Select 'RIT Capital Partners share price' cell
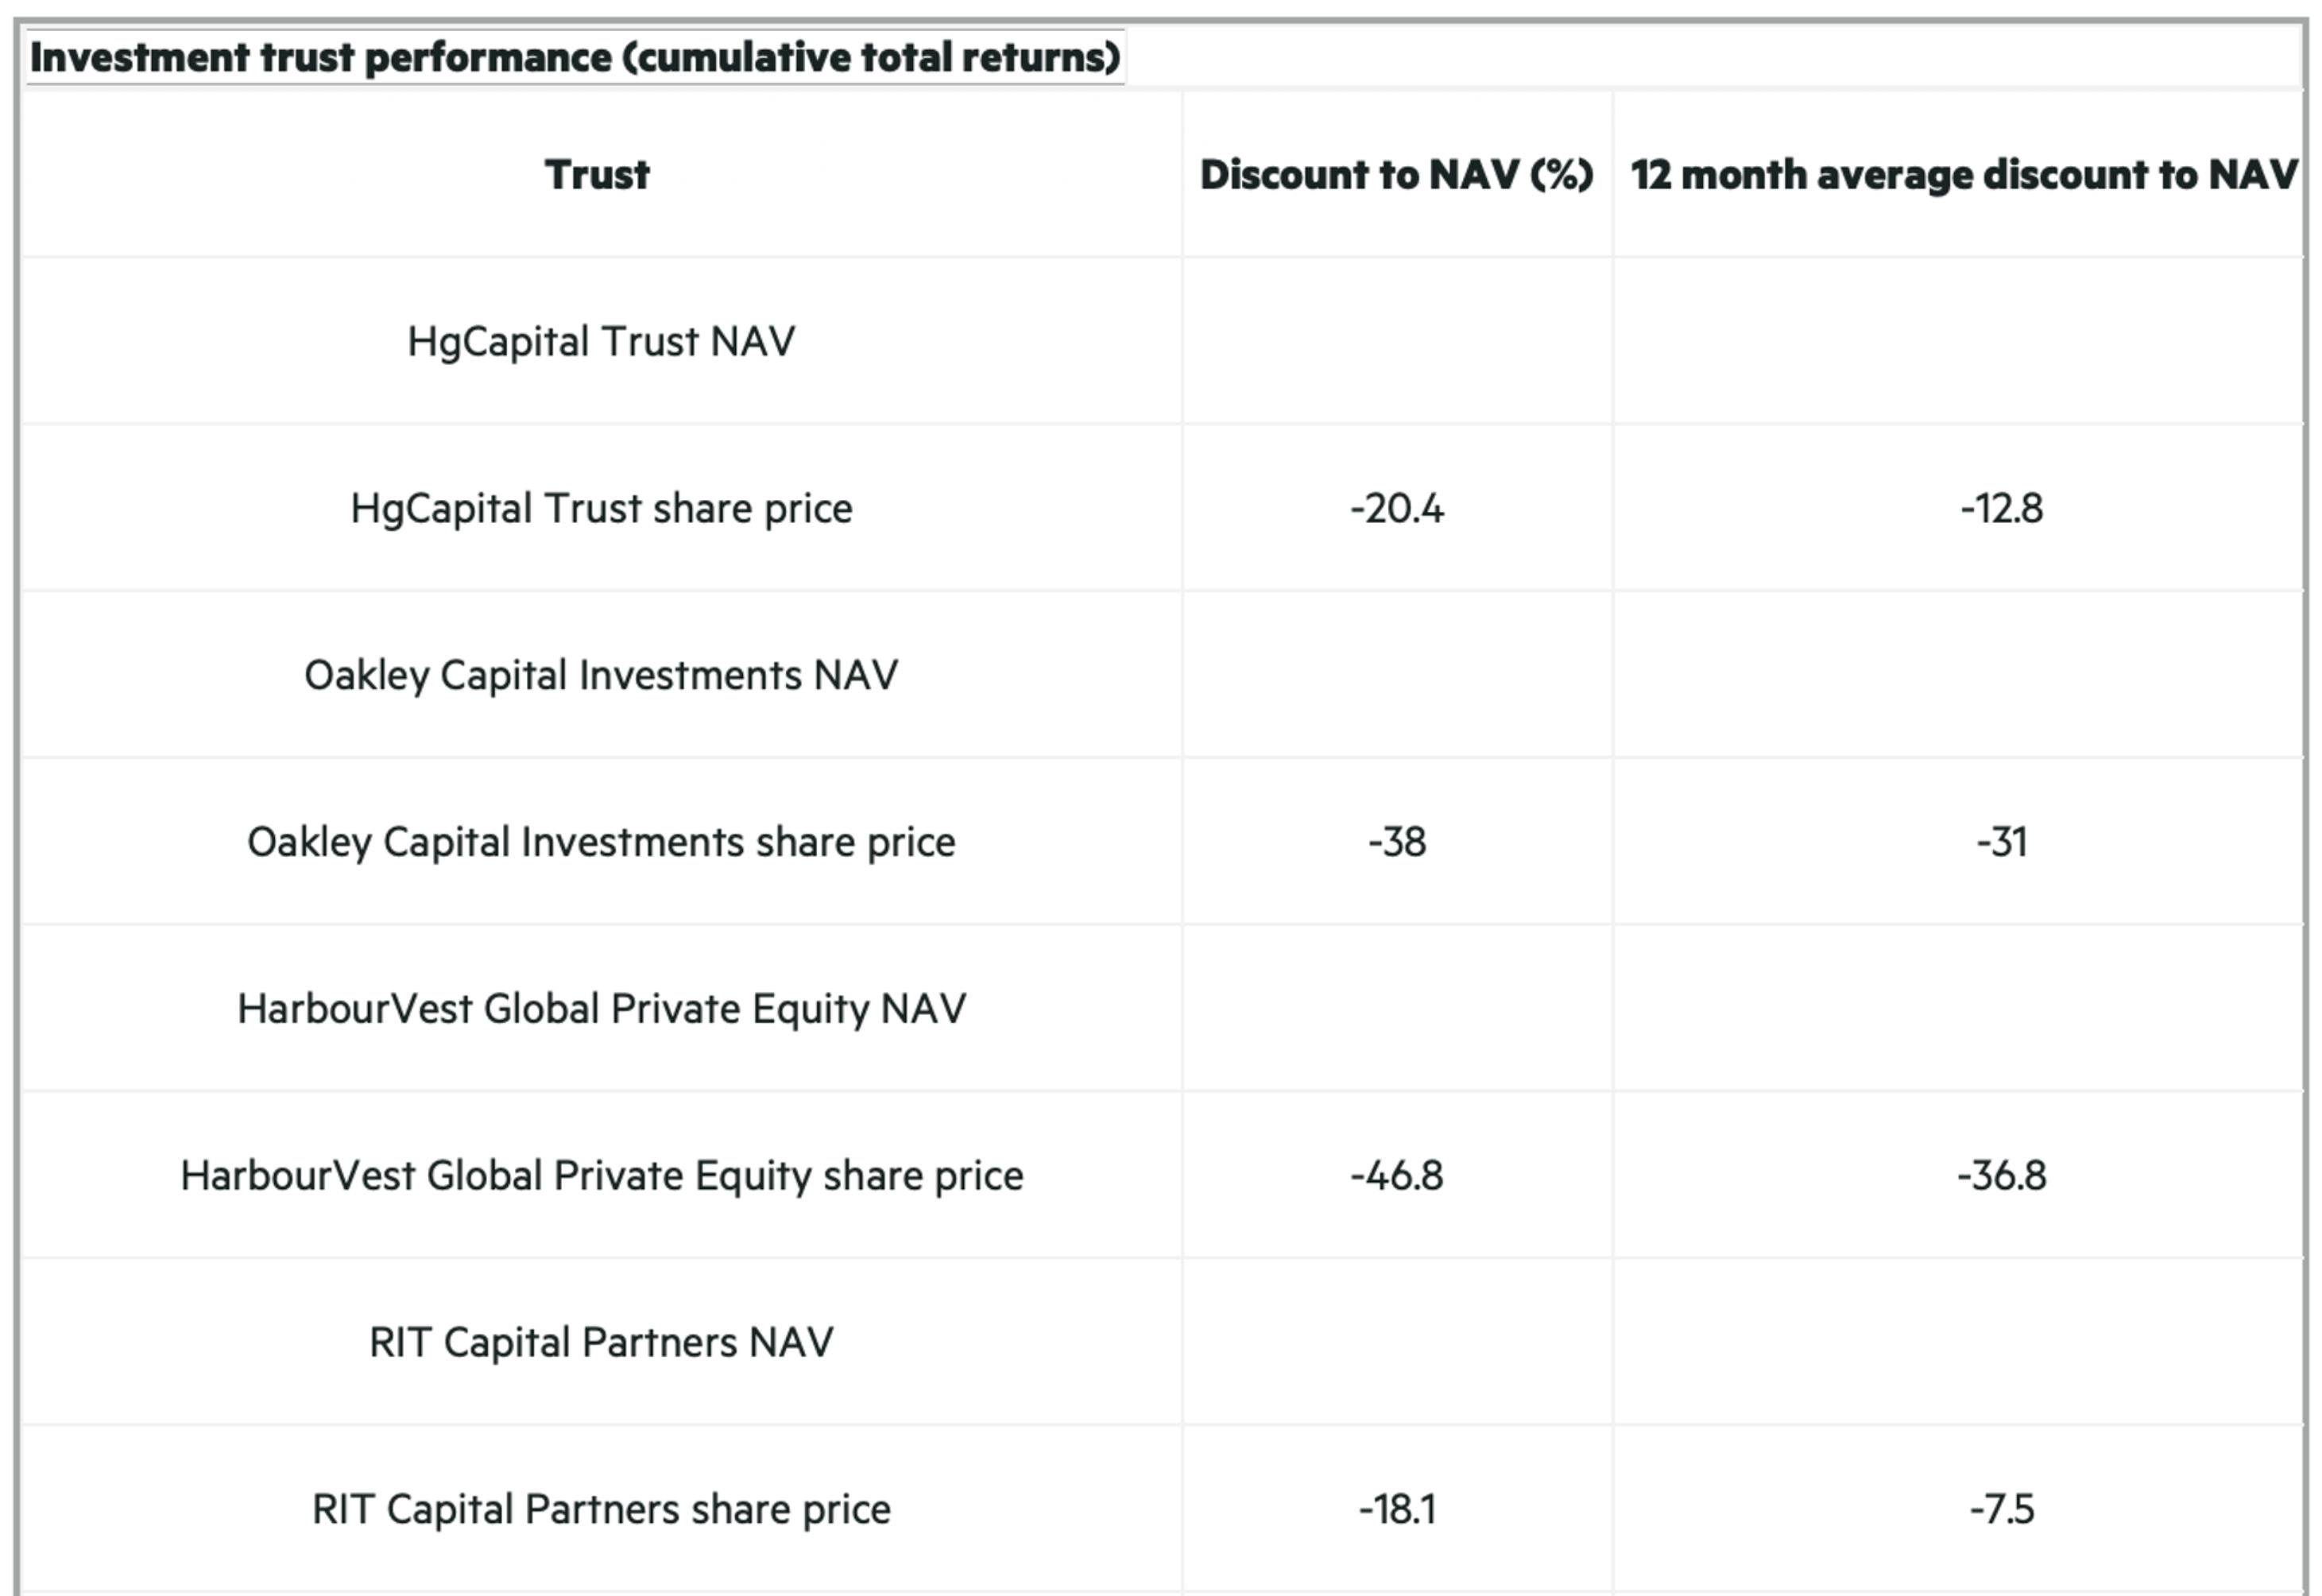 601,1510
